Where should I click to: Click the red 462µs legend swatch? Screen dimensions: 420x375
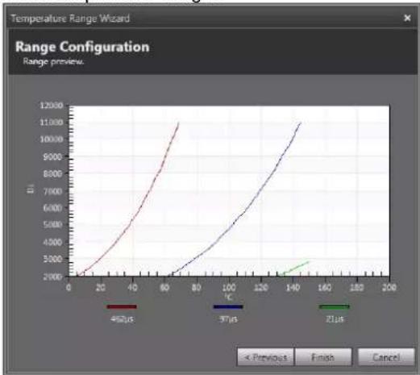tap(122, 306)
